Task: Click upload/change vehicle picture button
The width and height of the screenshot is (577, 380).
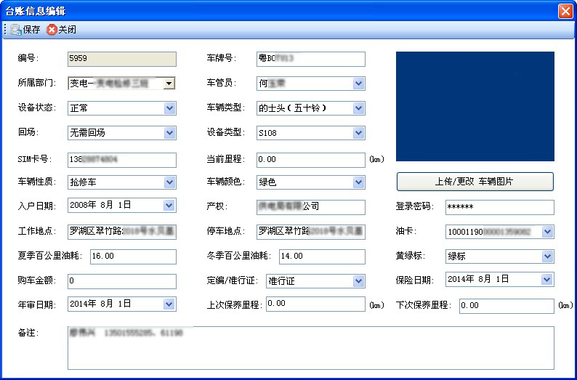Action: (x=475, y=182)
